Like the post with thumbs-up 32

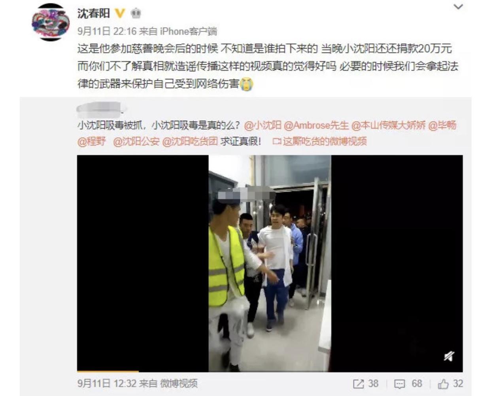[450, 384]
